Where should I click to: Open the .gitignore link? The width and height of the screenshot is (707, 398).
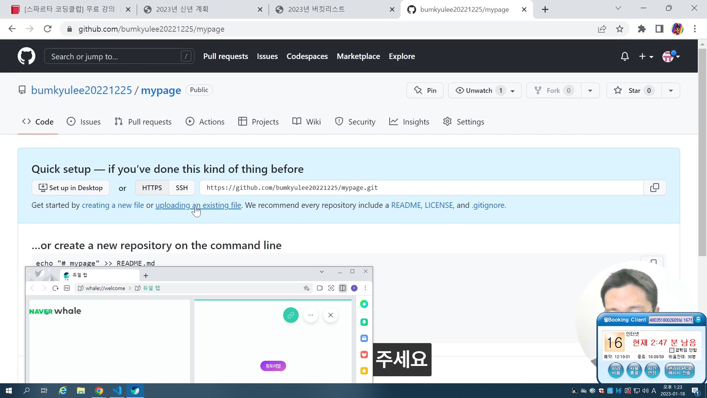pos(488,205)
